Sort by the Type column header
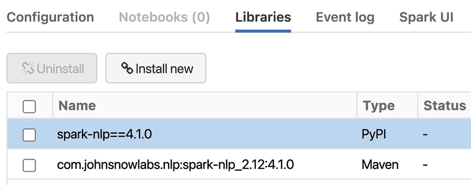Screen dimensions: 471x185 pos(378,105)
